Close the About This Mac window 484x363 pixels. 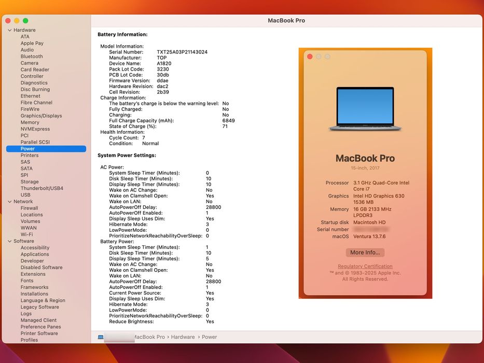click(310, 57)
